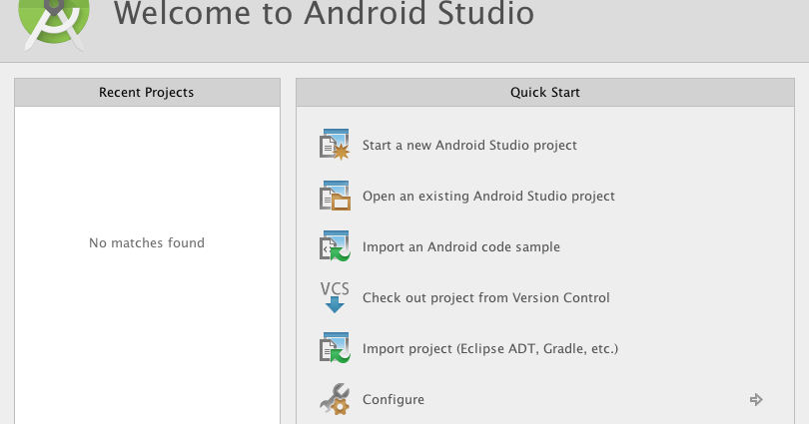Click the No matches found text
The image size is (809, 424).
(x=147, y=243)
